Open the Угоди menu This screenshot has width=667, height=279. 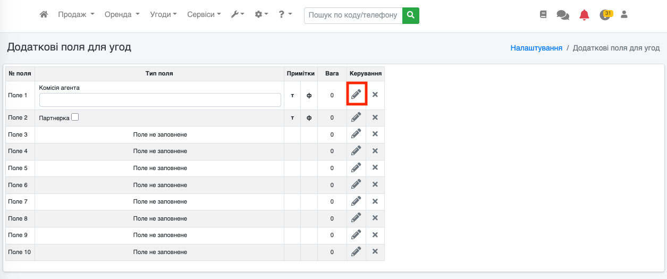pyautogui.click(x=164, y=15)
